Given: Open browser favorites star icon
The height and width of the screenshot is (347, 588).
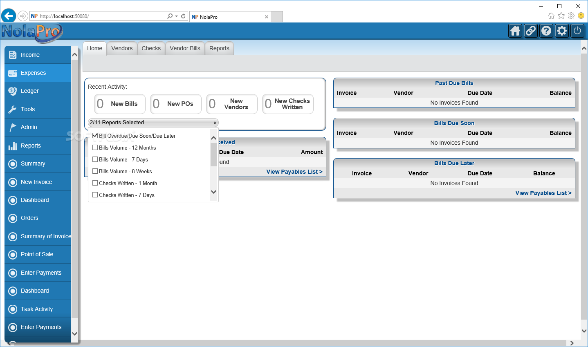Looking at the screenshot, I should coord(561,16).
